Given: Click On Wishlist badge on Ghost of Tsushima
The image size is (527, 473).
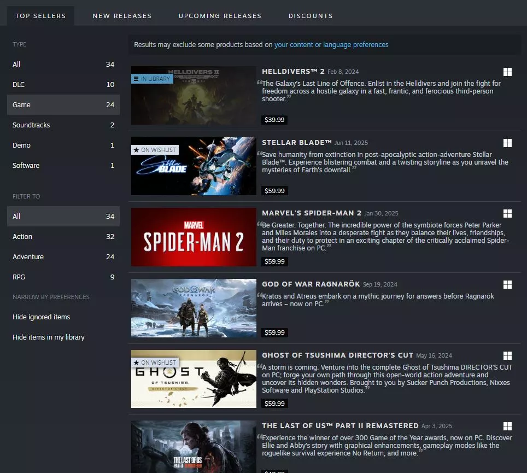Looking at the screenshot, I should coord(155,363).
